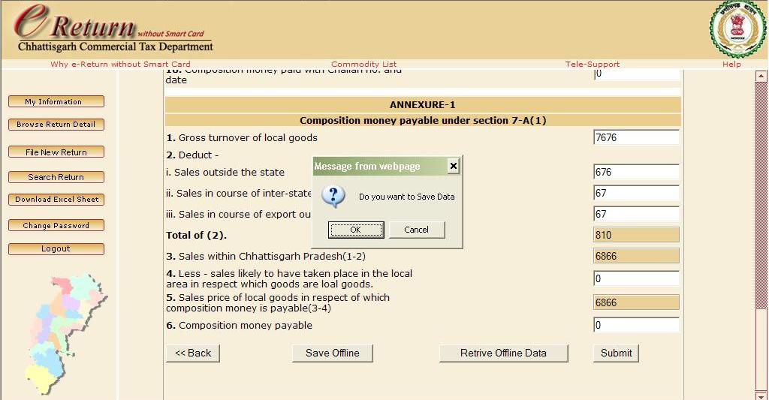Viewport: 769px width, 400px height.
Task: Open the Help link
Action: (731, 65)
